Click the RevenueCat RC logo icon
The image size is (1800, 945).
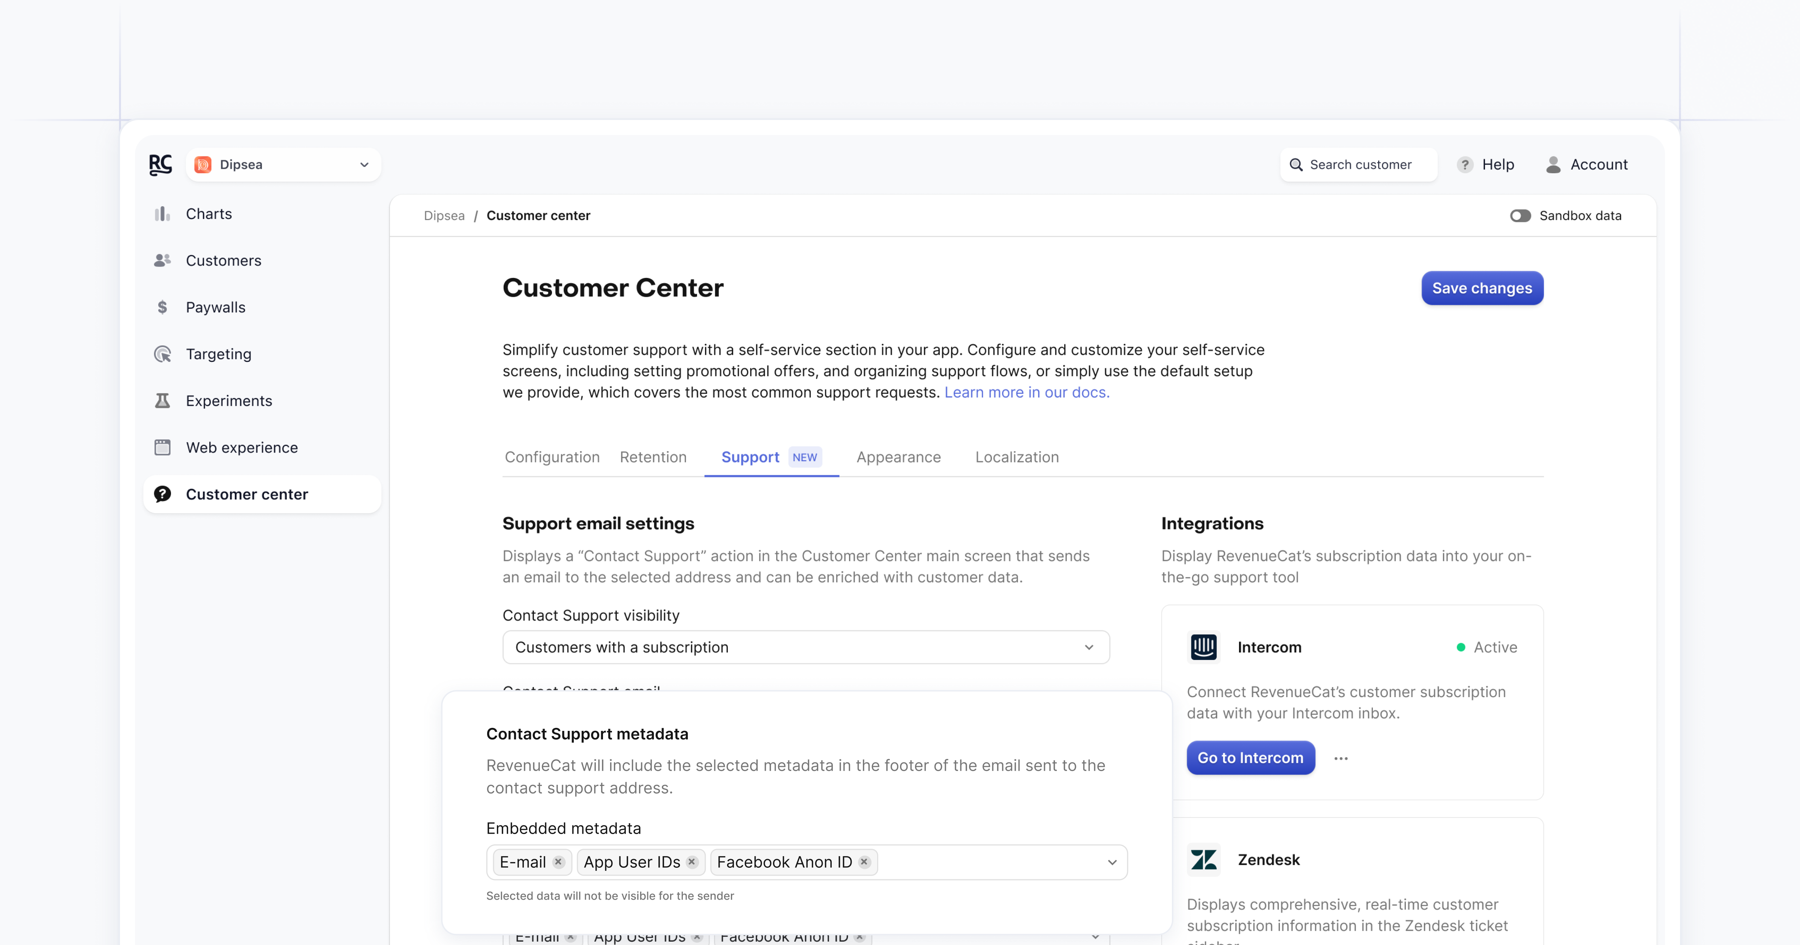point(160,164)
